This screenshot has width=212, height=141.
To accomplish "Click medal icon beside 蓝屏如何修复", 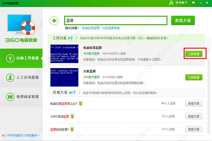I will (x=72, y=129).
